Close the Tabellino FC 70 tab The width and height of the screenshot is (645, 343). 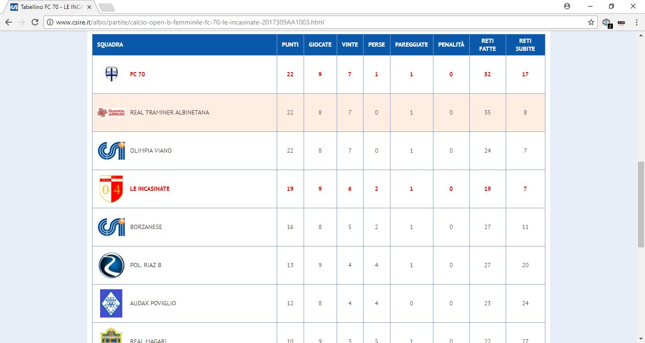89,7
